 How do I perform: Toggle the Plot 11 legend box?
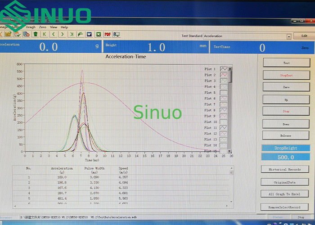coord(223,128)
